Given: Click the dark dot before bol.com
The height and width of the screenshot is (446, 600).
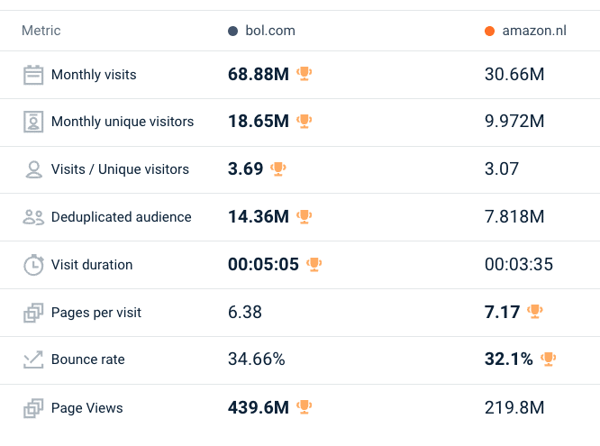Looking at the screenshot, I should tap(233, 32).
